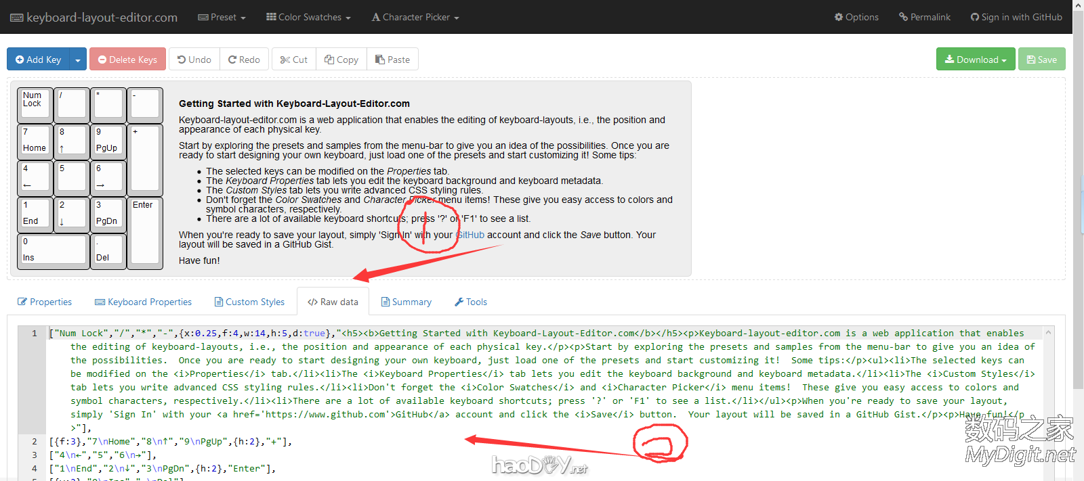This screenshot has width=1084, height=481.
Task: Follow the GitHub hyperlink in description
Action: [471, 235]
